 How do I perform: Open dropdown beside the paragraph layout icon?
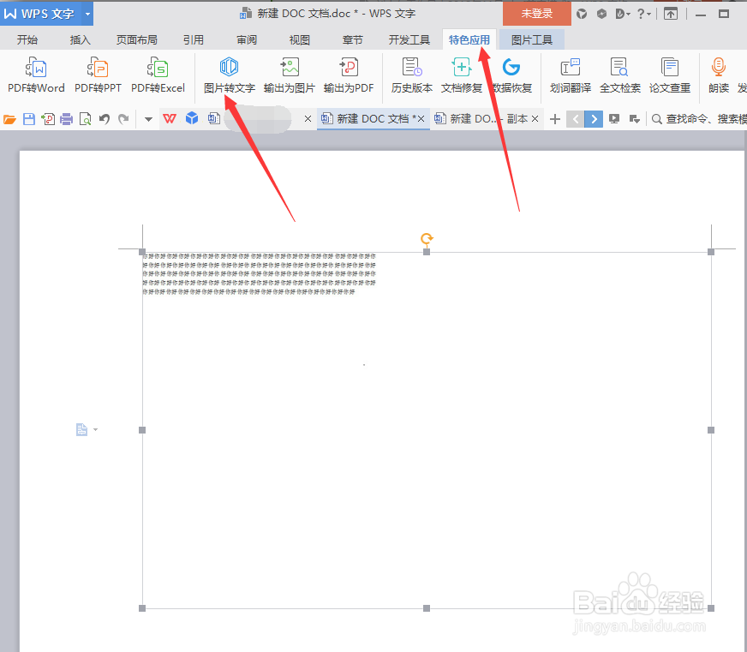[95, 429]
